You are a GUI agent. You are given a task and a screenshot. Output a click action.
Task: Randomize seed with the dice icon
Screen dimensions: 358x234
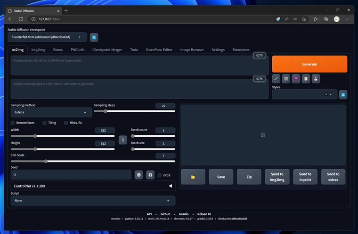pyautogui.click(x=138, y=175)
